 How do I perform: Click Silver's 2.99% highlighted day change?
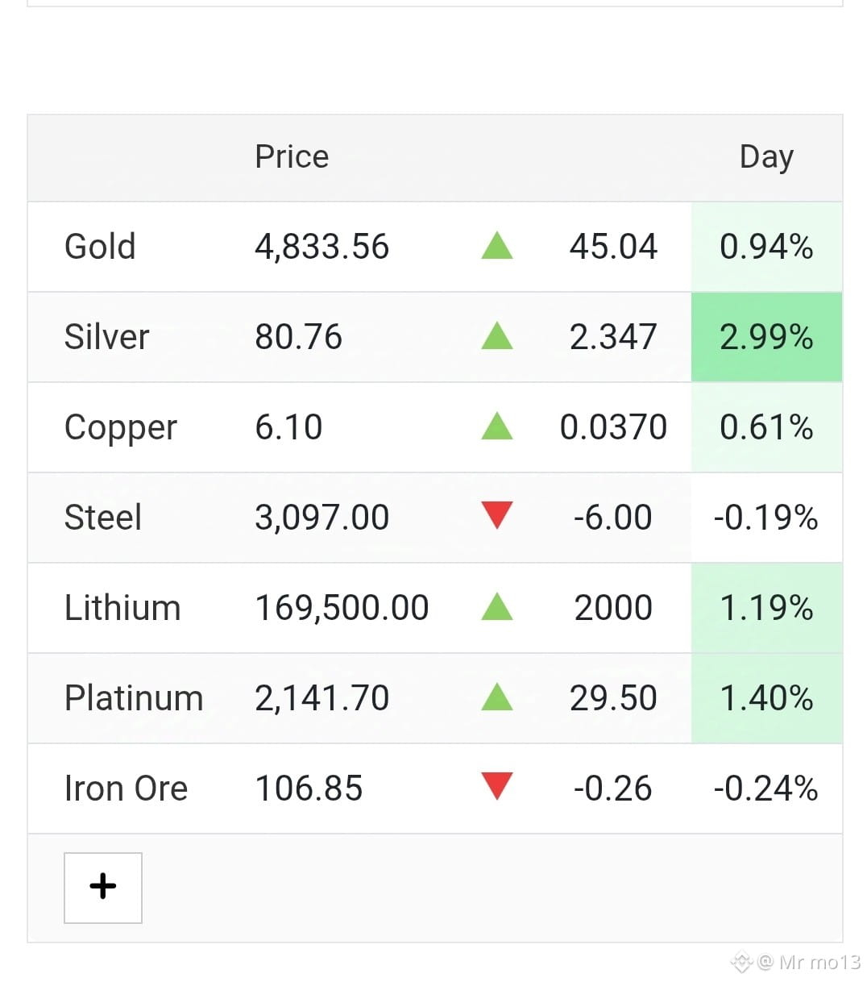(x=766, y=337)
